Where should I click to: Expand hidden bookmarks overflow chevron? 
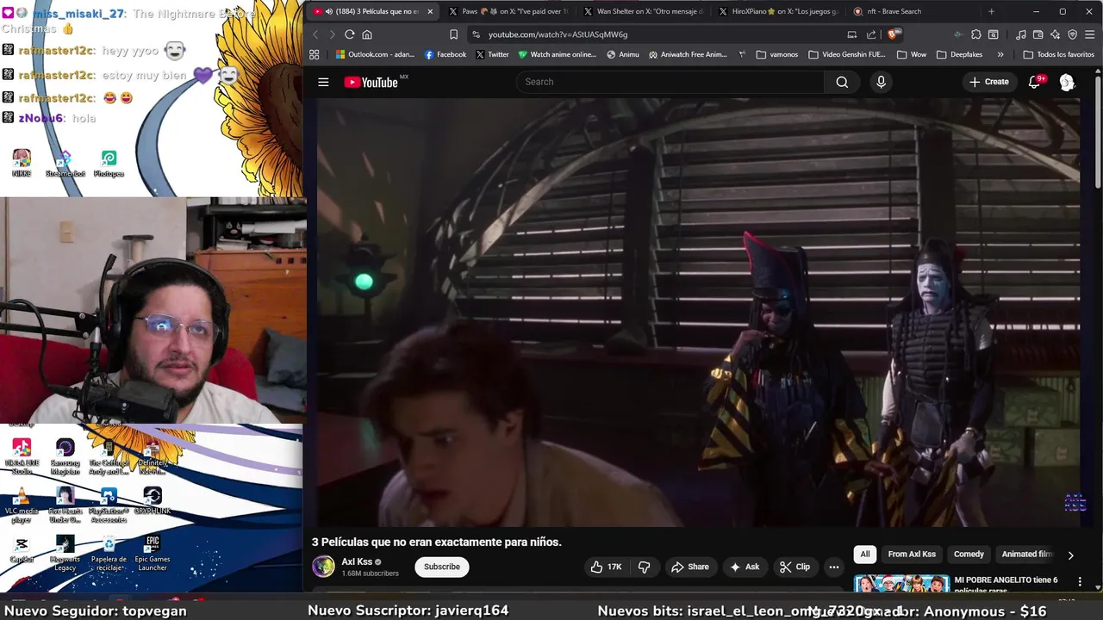pyautogui.click(x=1000, y=54)
